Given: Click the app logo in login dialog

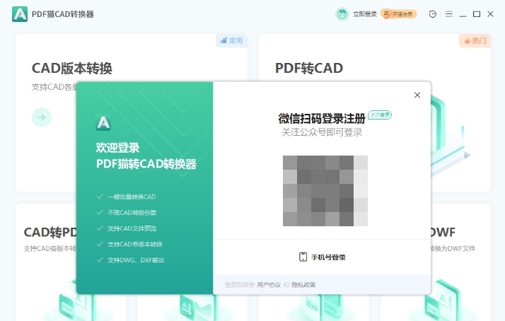Looking at the screenshot, I should 103,122.
